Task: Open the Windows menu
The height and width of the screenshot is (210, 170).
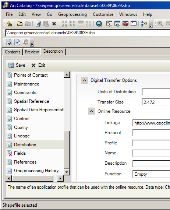Action: point(128,14)
